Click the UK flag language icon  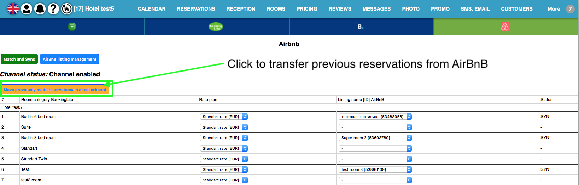point(13,8)
